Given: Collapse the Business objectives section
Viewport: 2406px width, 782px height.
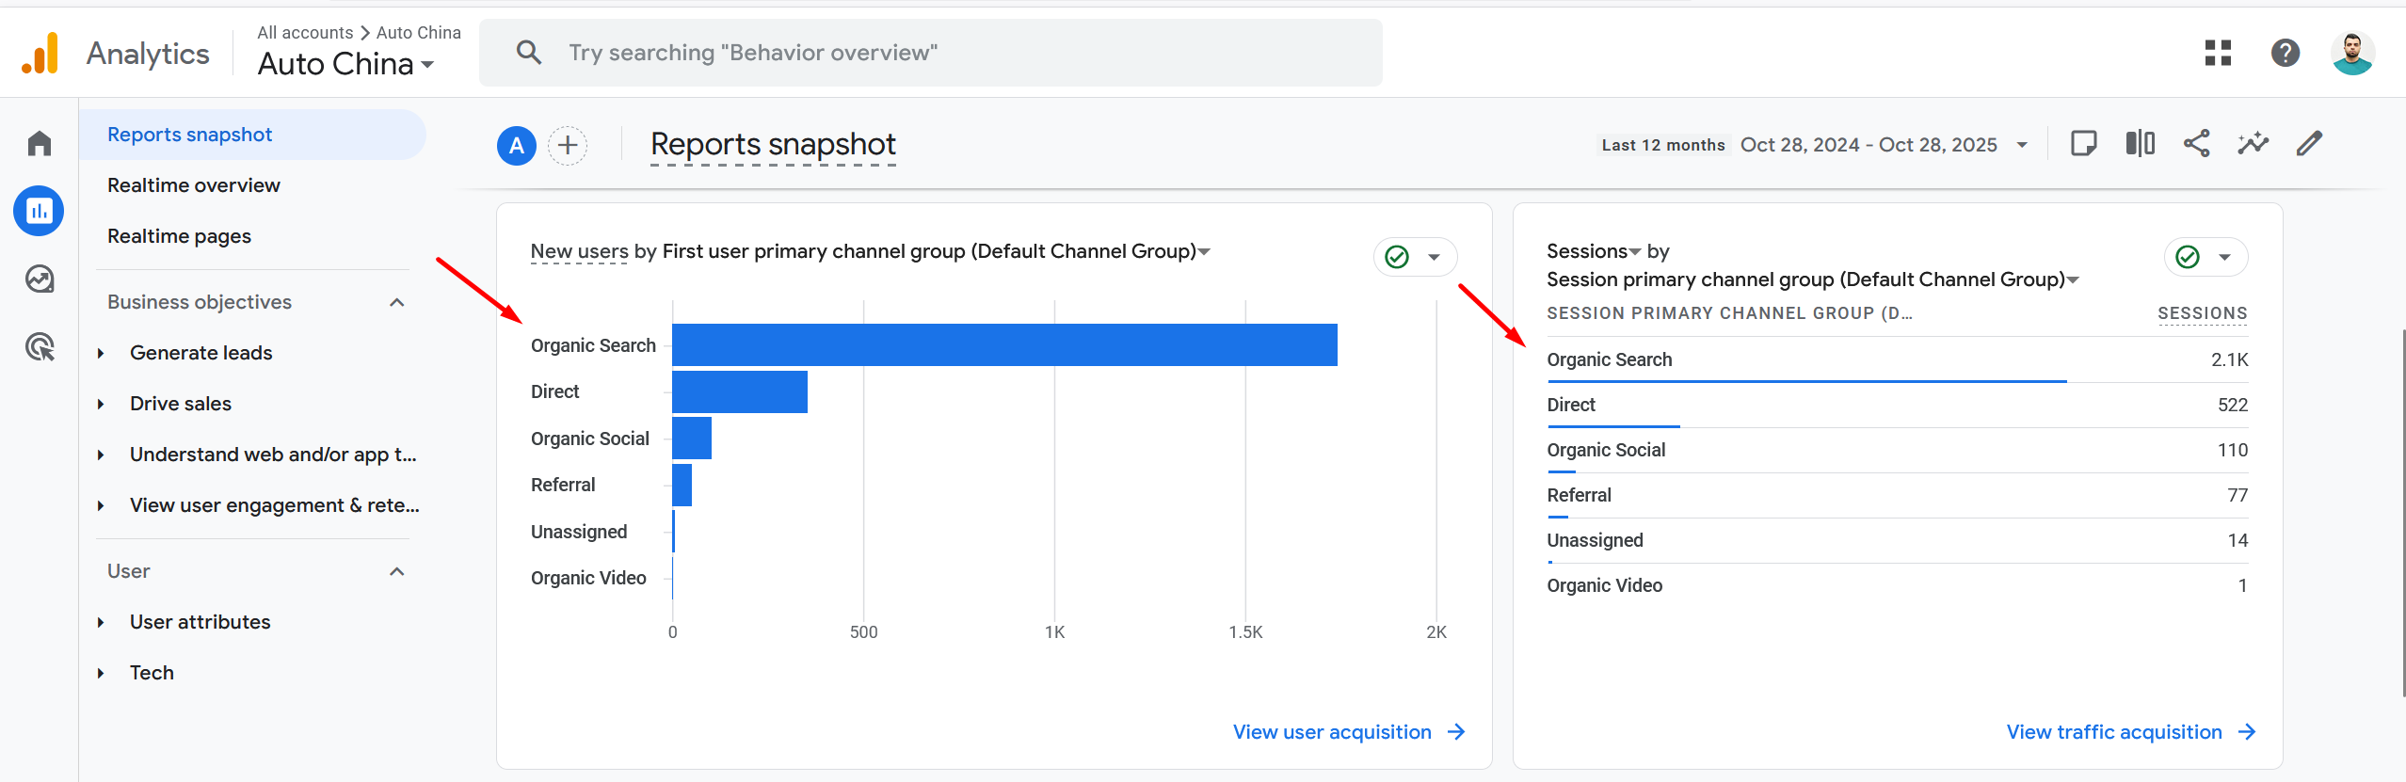Looking at the screenshot, I should coord(397,302).
